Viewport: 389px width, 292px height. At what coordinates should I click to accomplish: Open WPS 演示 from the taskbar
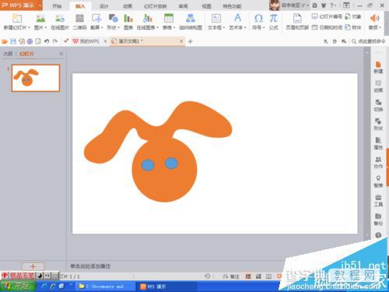166,287
